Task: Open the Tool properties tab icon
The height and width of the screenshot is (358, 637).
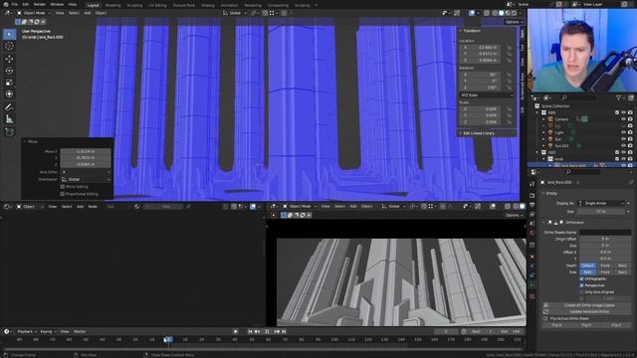Action: pyautogui.click(x=532, y=184)
